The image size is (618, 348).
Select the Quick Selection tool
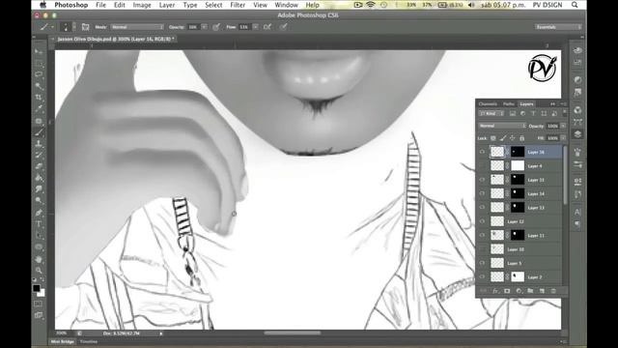pos(39,86)
